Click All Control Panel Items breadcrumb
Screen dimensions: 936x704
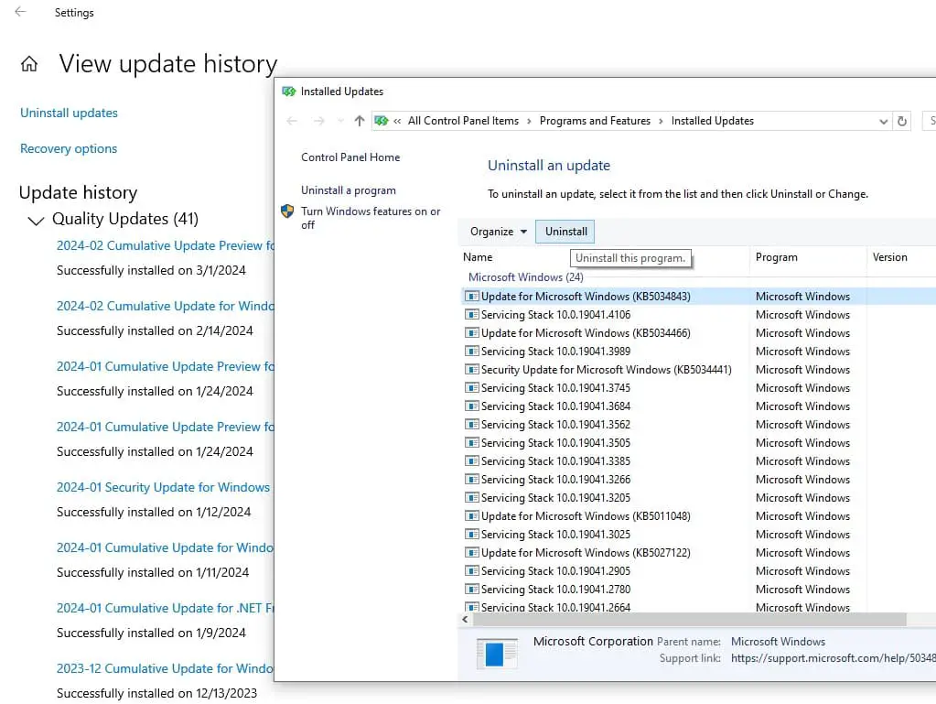click(x=463, y=121)
